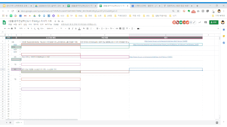Select the 뉴스기사 제목 header cell
The height and width of the screenshot is (127, 227).
[x=51, y=38]
